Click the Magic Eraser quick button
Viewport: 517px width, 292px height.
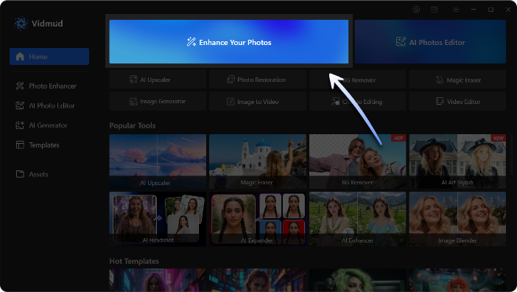(x=457, y=80)
